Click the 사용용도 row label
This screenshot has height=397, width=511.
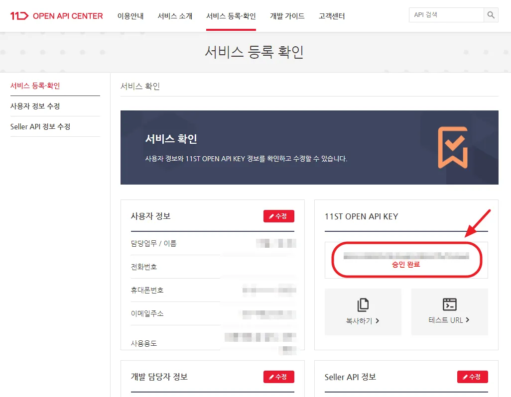point(144,343)
